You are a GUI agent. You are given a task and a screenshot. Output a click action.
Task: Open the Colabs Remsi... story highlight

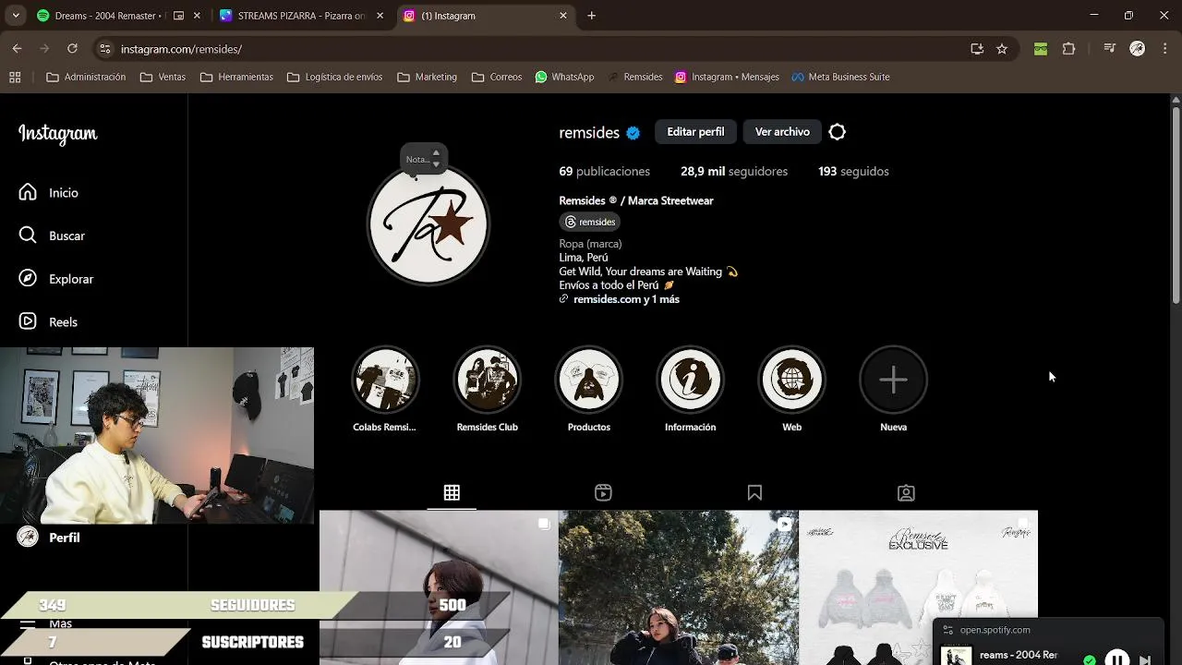pos(385,389)
